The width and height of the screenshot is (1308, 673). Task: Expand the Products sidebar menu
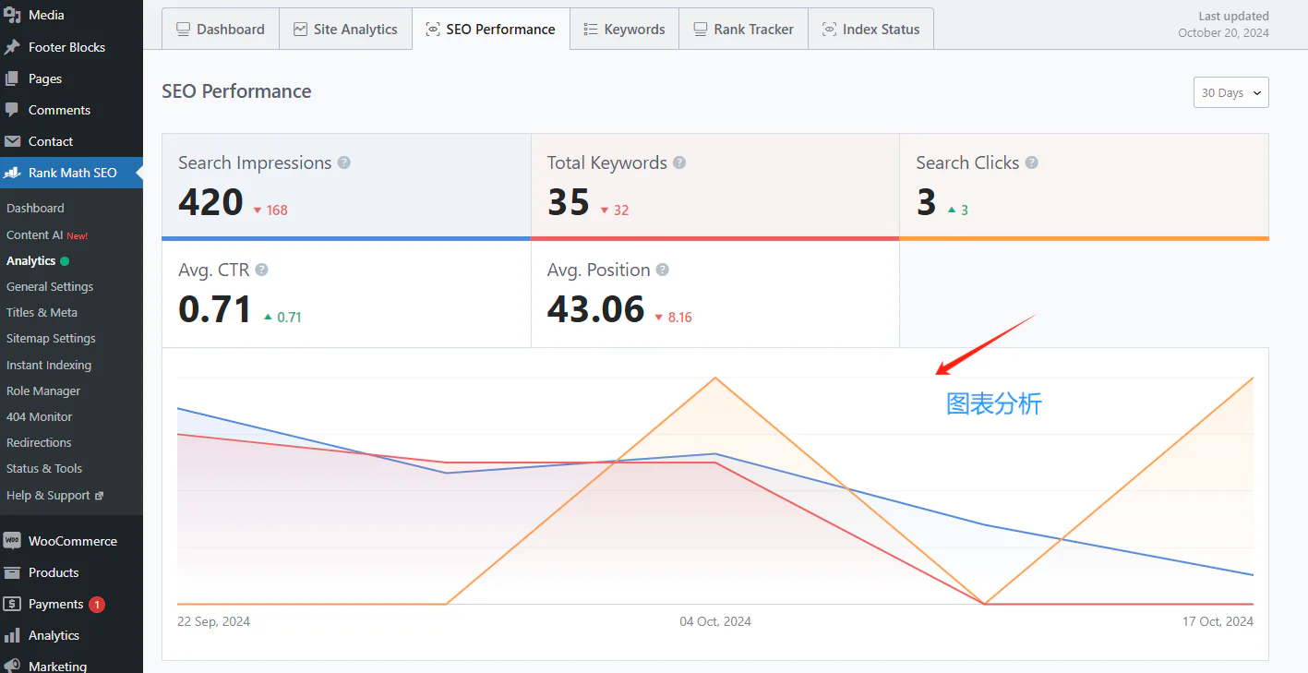[54, 572]
